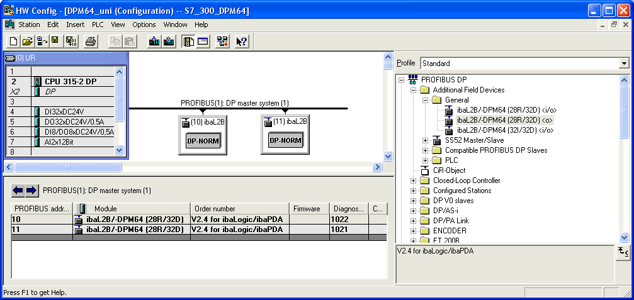Click the Save and Compile icon
Screen dimensions: 634x300
70,42
